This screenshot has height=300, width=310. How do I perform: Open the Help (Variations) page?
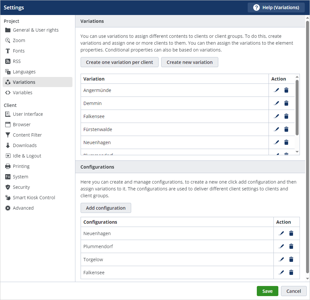[x=276, y=7]
